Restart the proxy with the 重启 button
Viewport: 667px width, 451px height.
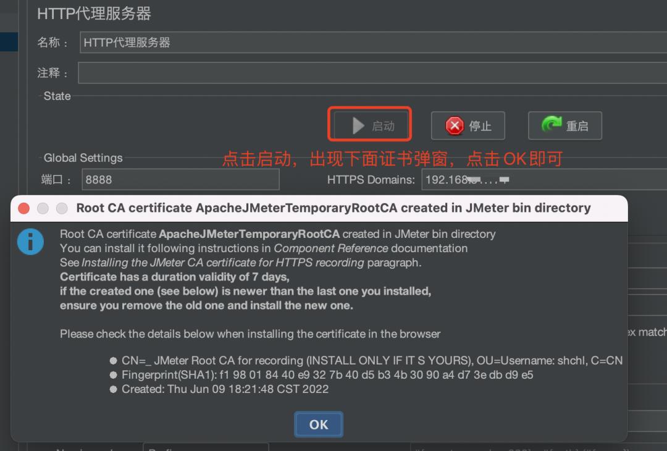tap(564, 125)
